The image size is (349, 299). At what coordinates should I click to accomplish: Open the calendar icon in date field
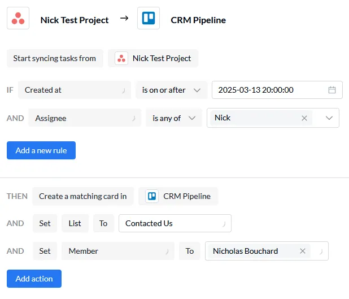(332, 90)
